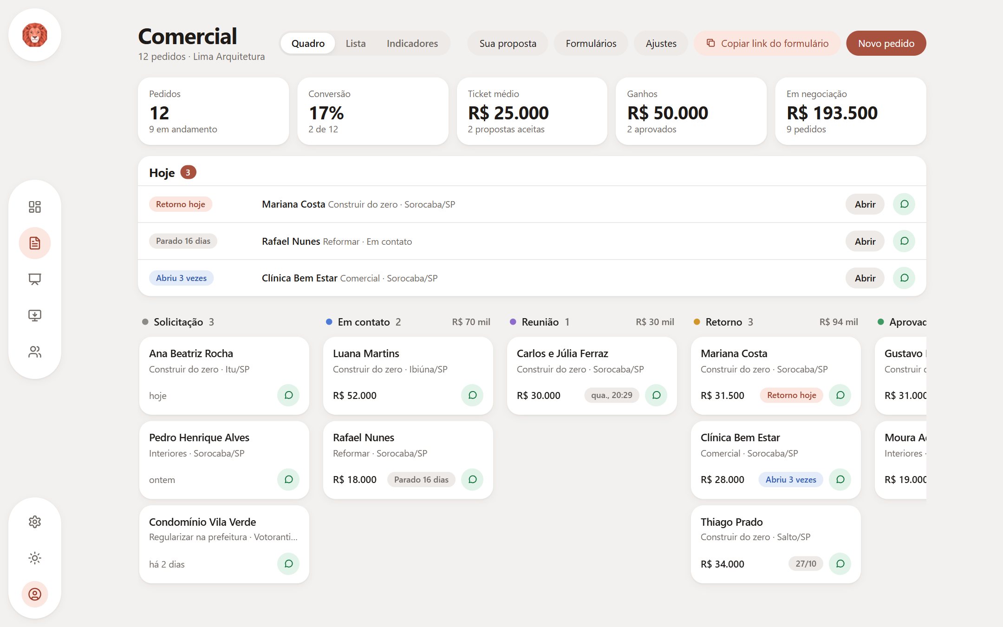Open Sua proposta

(x=508, y=43)
